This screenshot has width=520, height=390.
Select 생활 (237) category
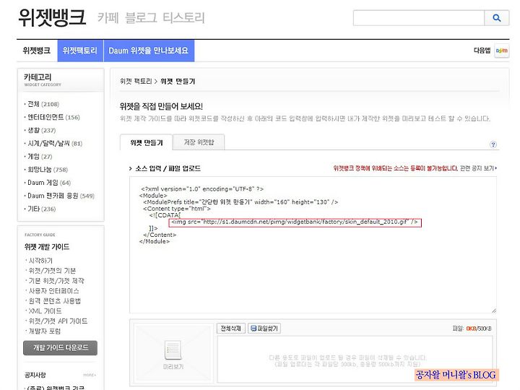pyautogui.click(x=41, y=130)
